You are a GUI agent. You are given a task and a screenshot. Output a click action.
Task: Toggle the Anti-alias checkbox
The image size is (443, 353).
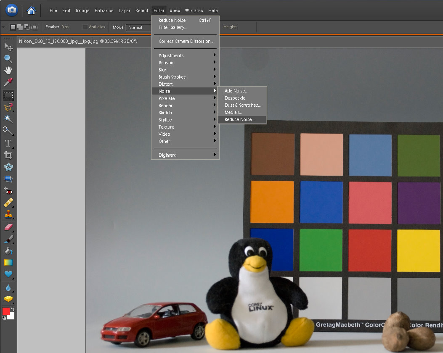85,27
